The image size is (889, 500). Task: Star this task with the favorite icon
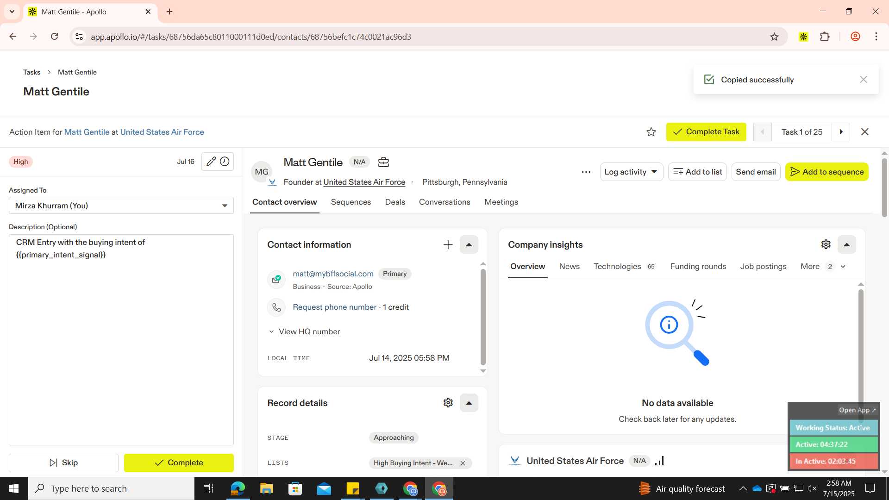(x=651, y=132)
